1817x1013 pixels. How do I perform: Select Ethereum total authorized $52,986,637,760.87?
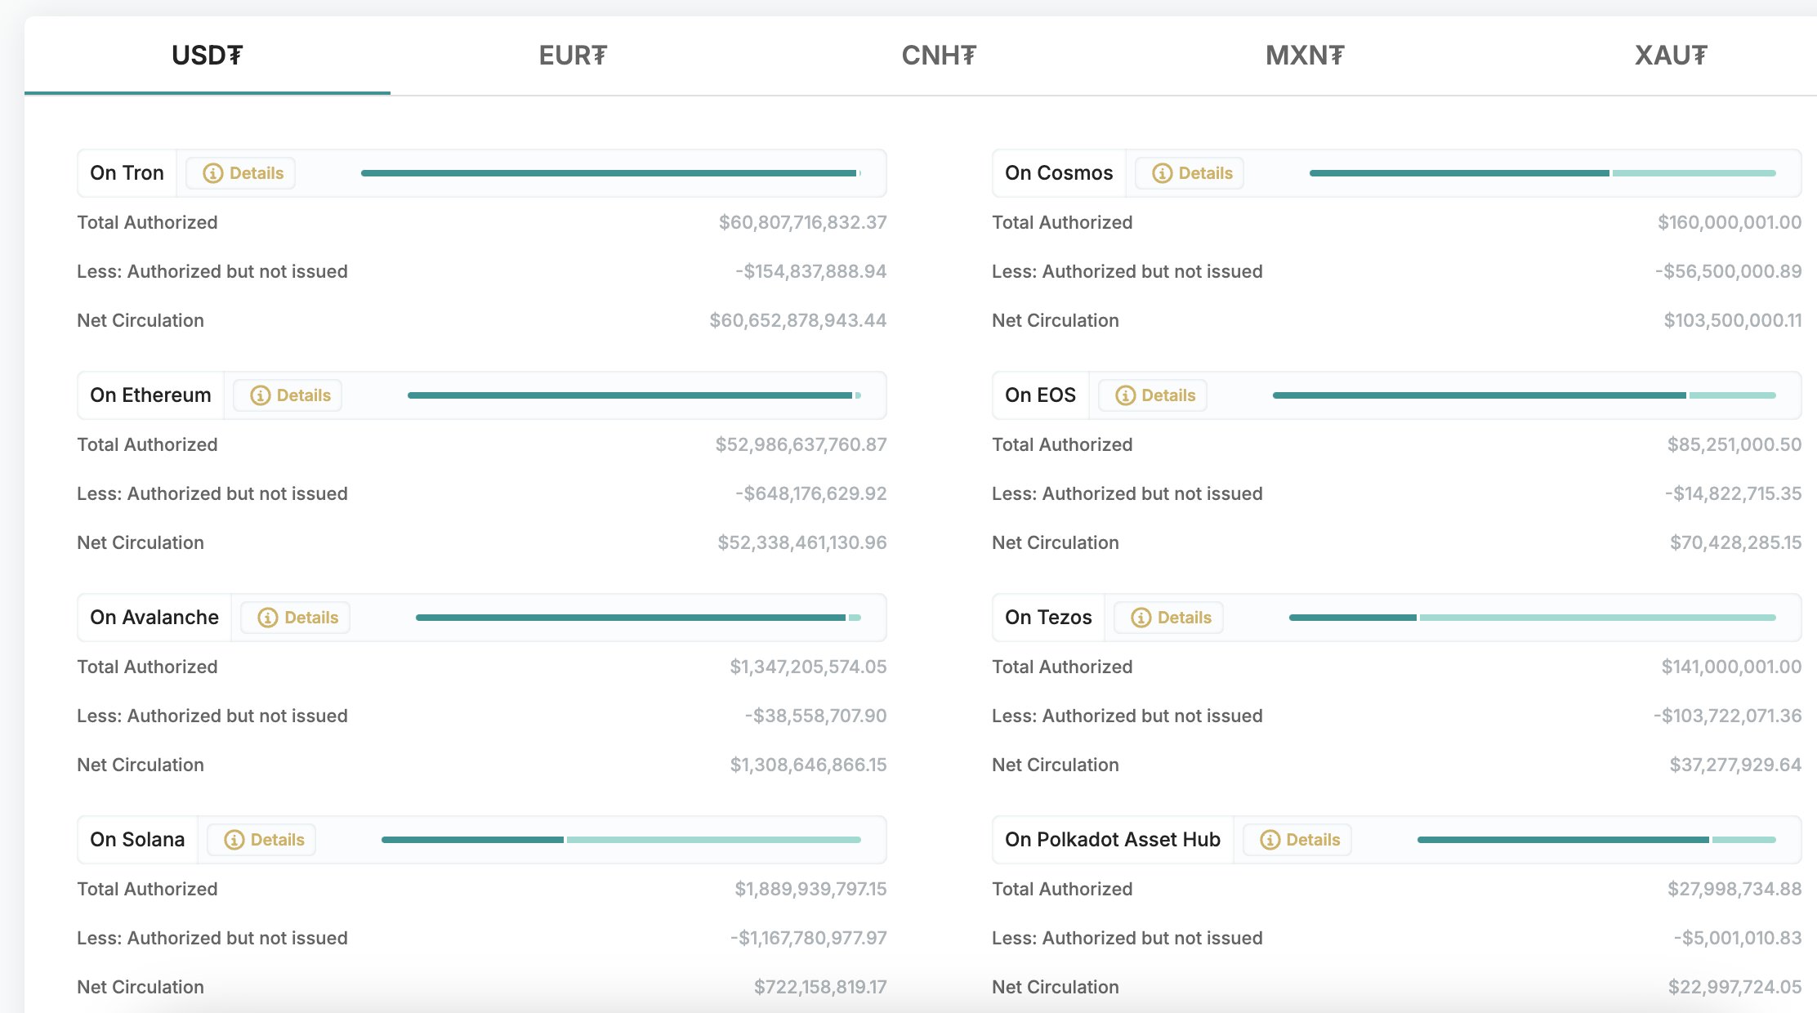click(x=801, y=444)
